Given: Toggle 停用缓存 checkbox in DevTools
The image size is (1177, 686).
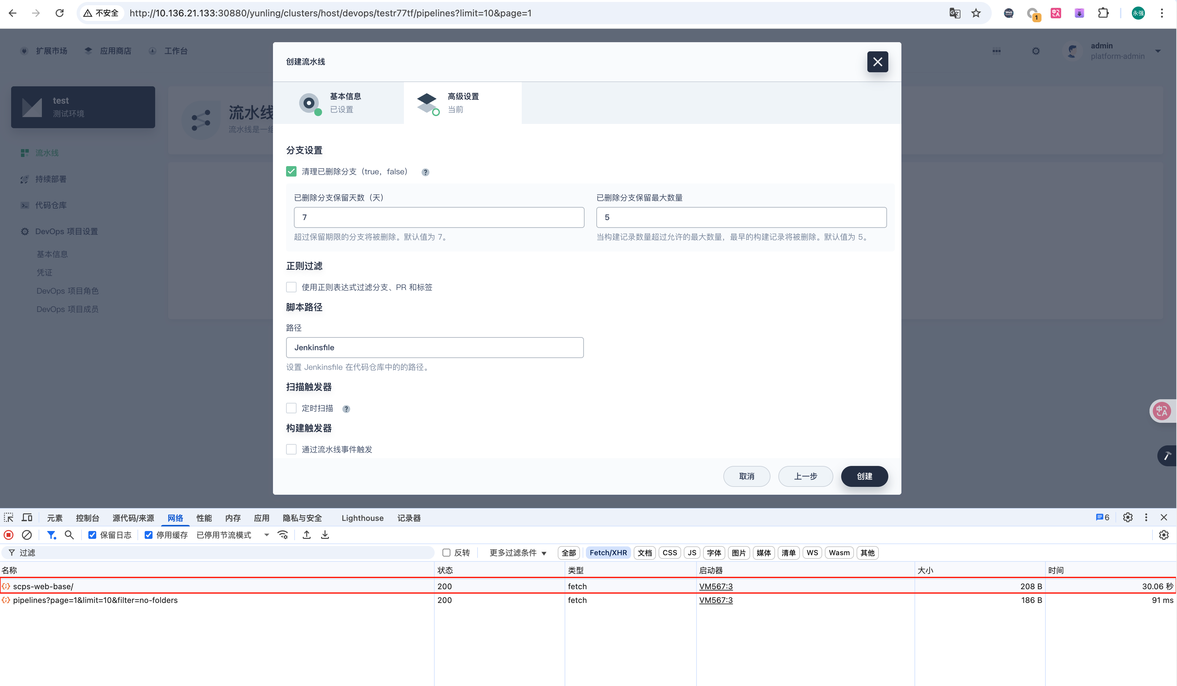Looking at the screenshot, I should click(149, 535).
